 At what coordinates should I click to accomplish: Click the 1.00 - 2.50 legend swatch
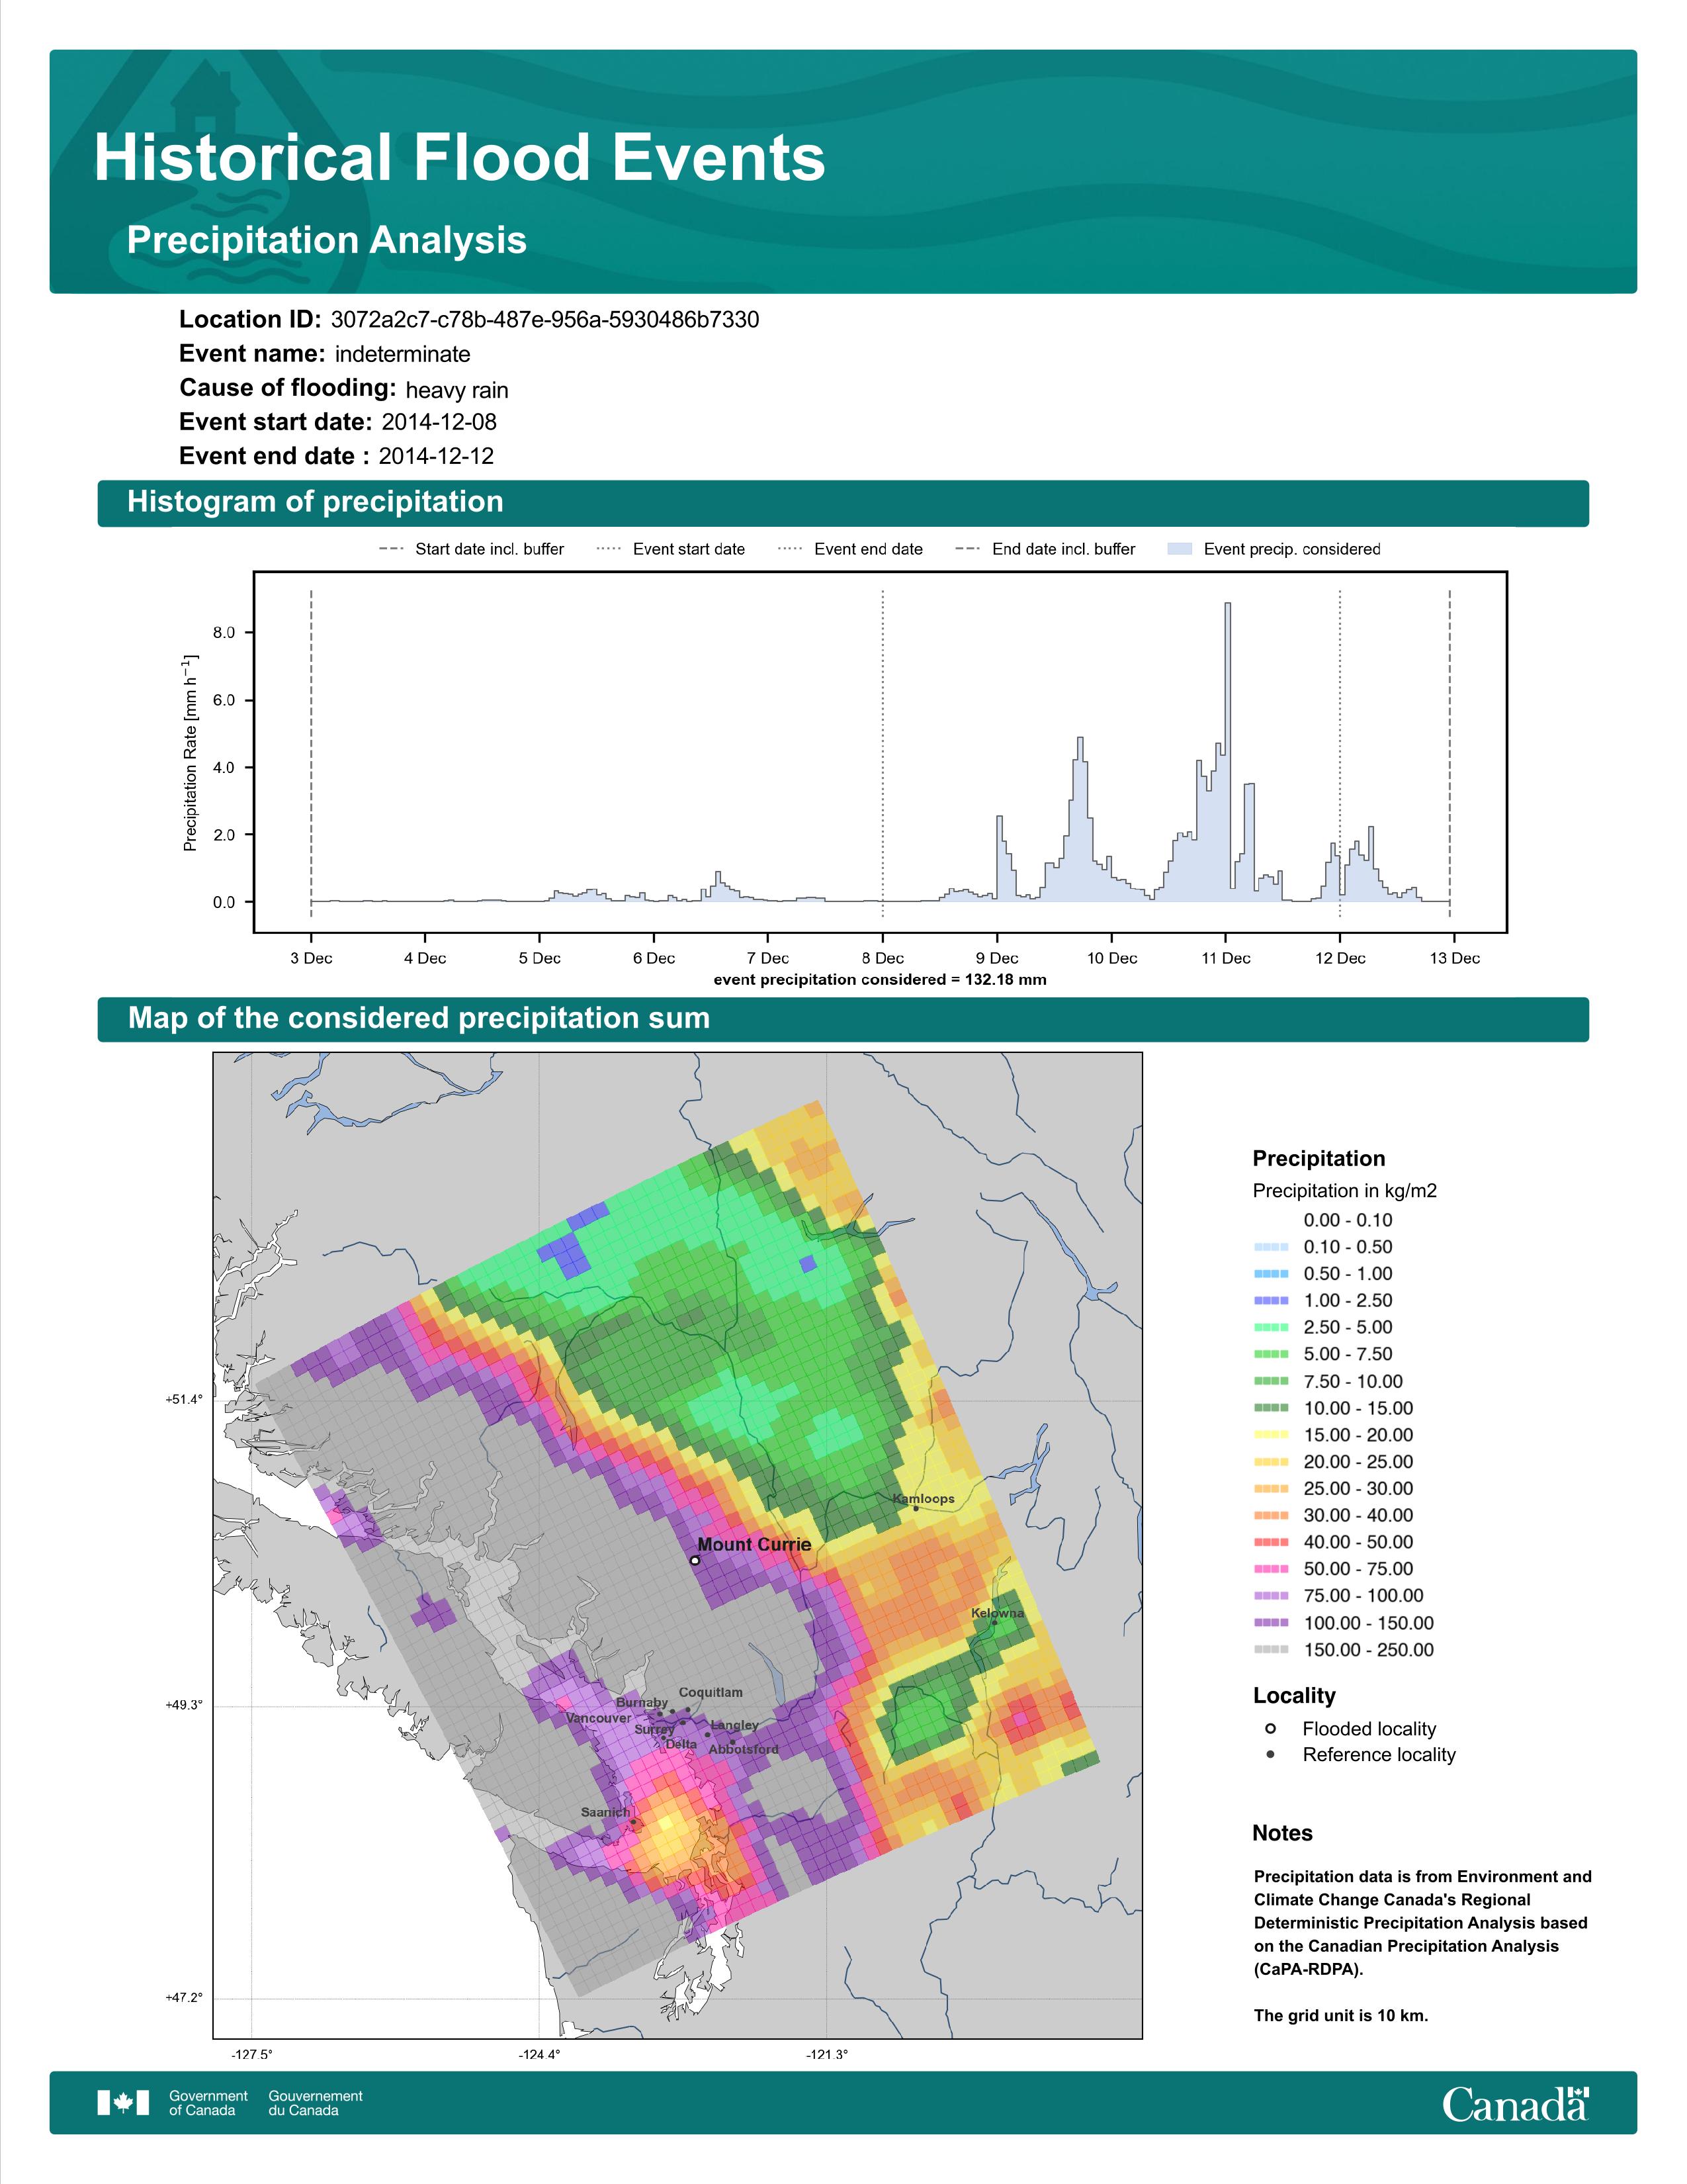coord(1270,1301)
